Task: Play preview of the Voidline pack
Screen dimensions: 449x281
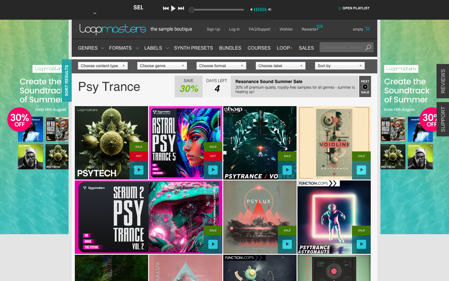Action: pos(361,170)
